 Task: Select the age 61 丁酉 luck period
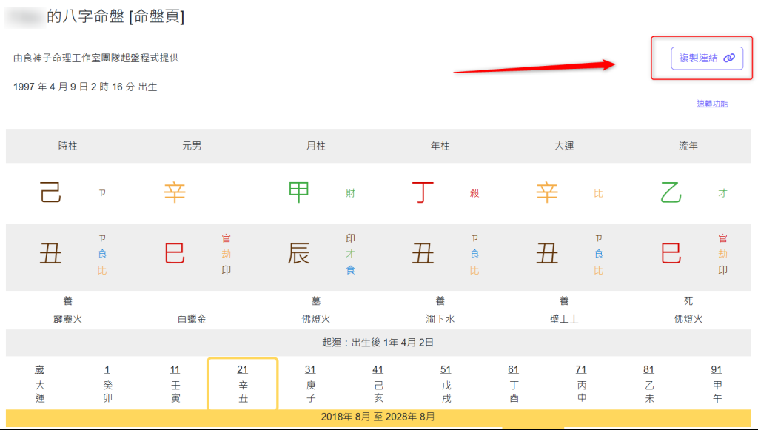(514, 383)
